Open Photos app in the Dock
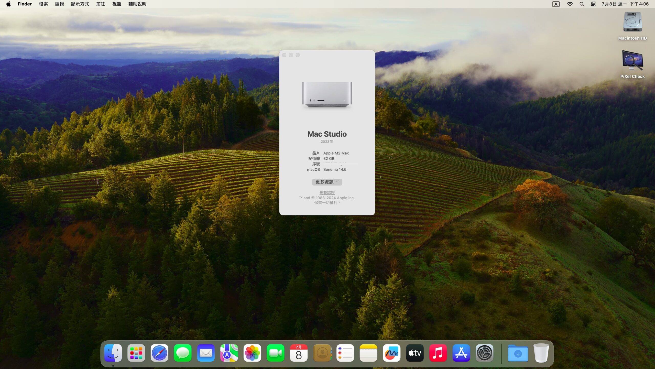 tap(252, 353)
